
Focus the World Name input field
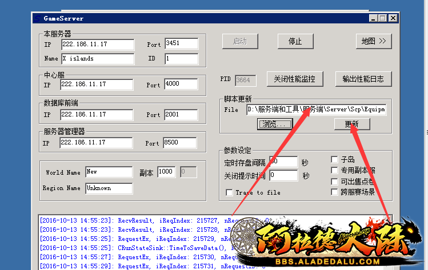pos(109,172)
